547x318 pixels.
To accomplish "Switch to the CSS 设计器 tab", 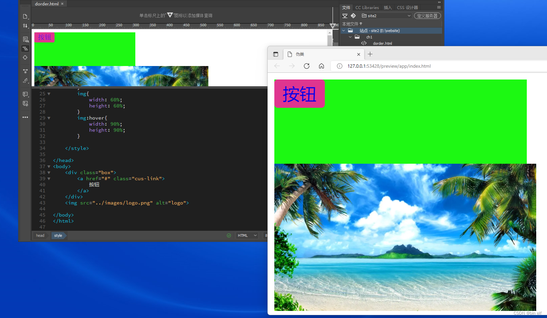I will click(407, 7).
